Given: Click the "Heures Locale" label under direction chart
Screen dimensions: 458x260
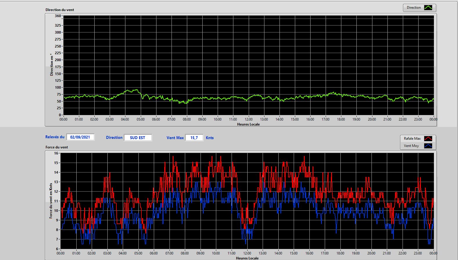Looking at the screenshot, I should (x=248, y=124).
